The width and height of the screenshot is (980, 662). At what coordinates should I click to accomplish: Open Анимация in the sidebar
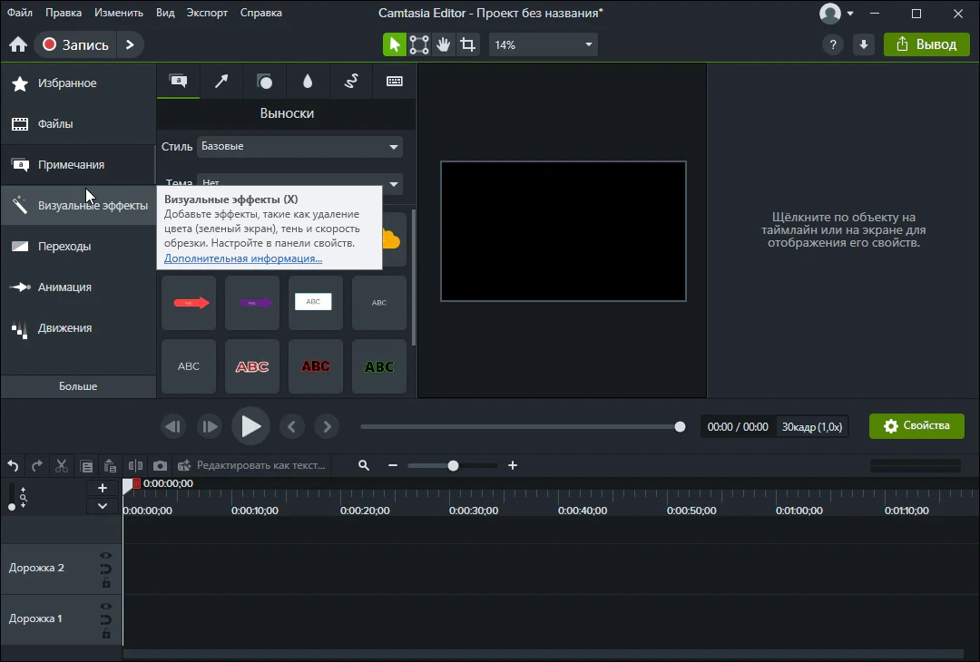(78, 287)
